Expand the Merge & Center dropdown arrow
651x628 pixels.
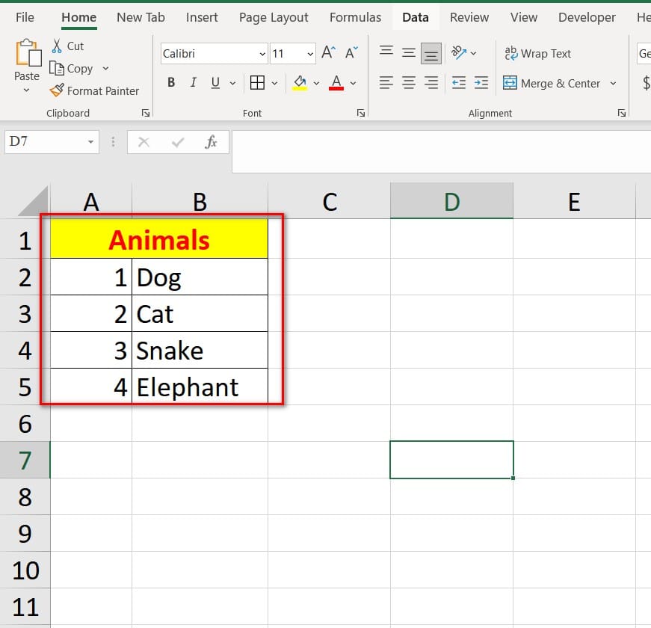coord(614,84)
